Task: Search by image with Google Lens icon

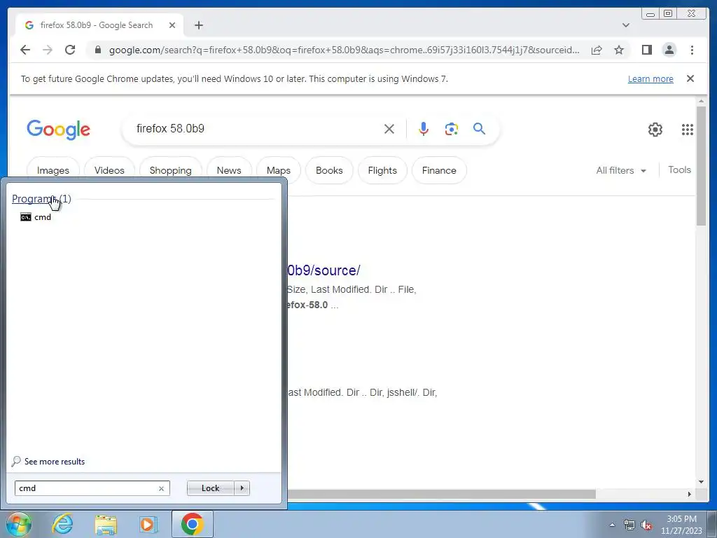Action: [x=452, y=129]
